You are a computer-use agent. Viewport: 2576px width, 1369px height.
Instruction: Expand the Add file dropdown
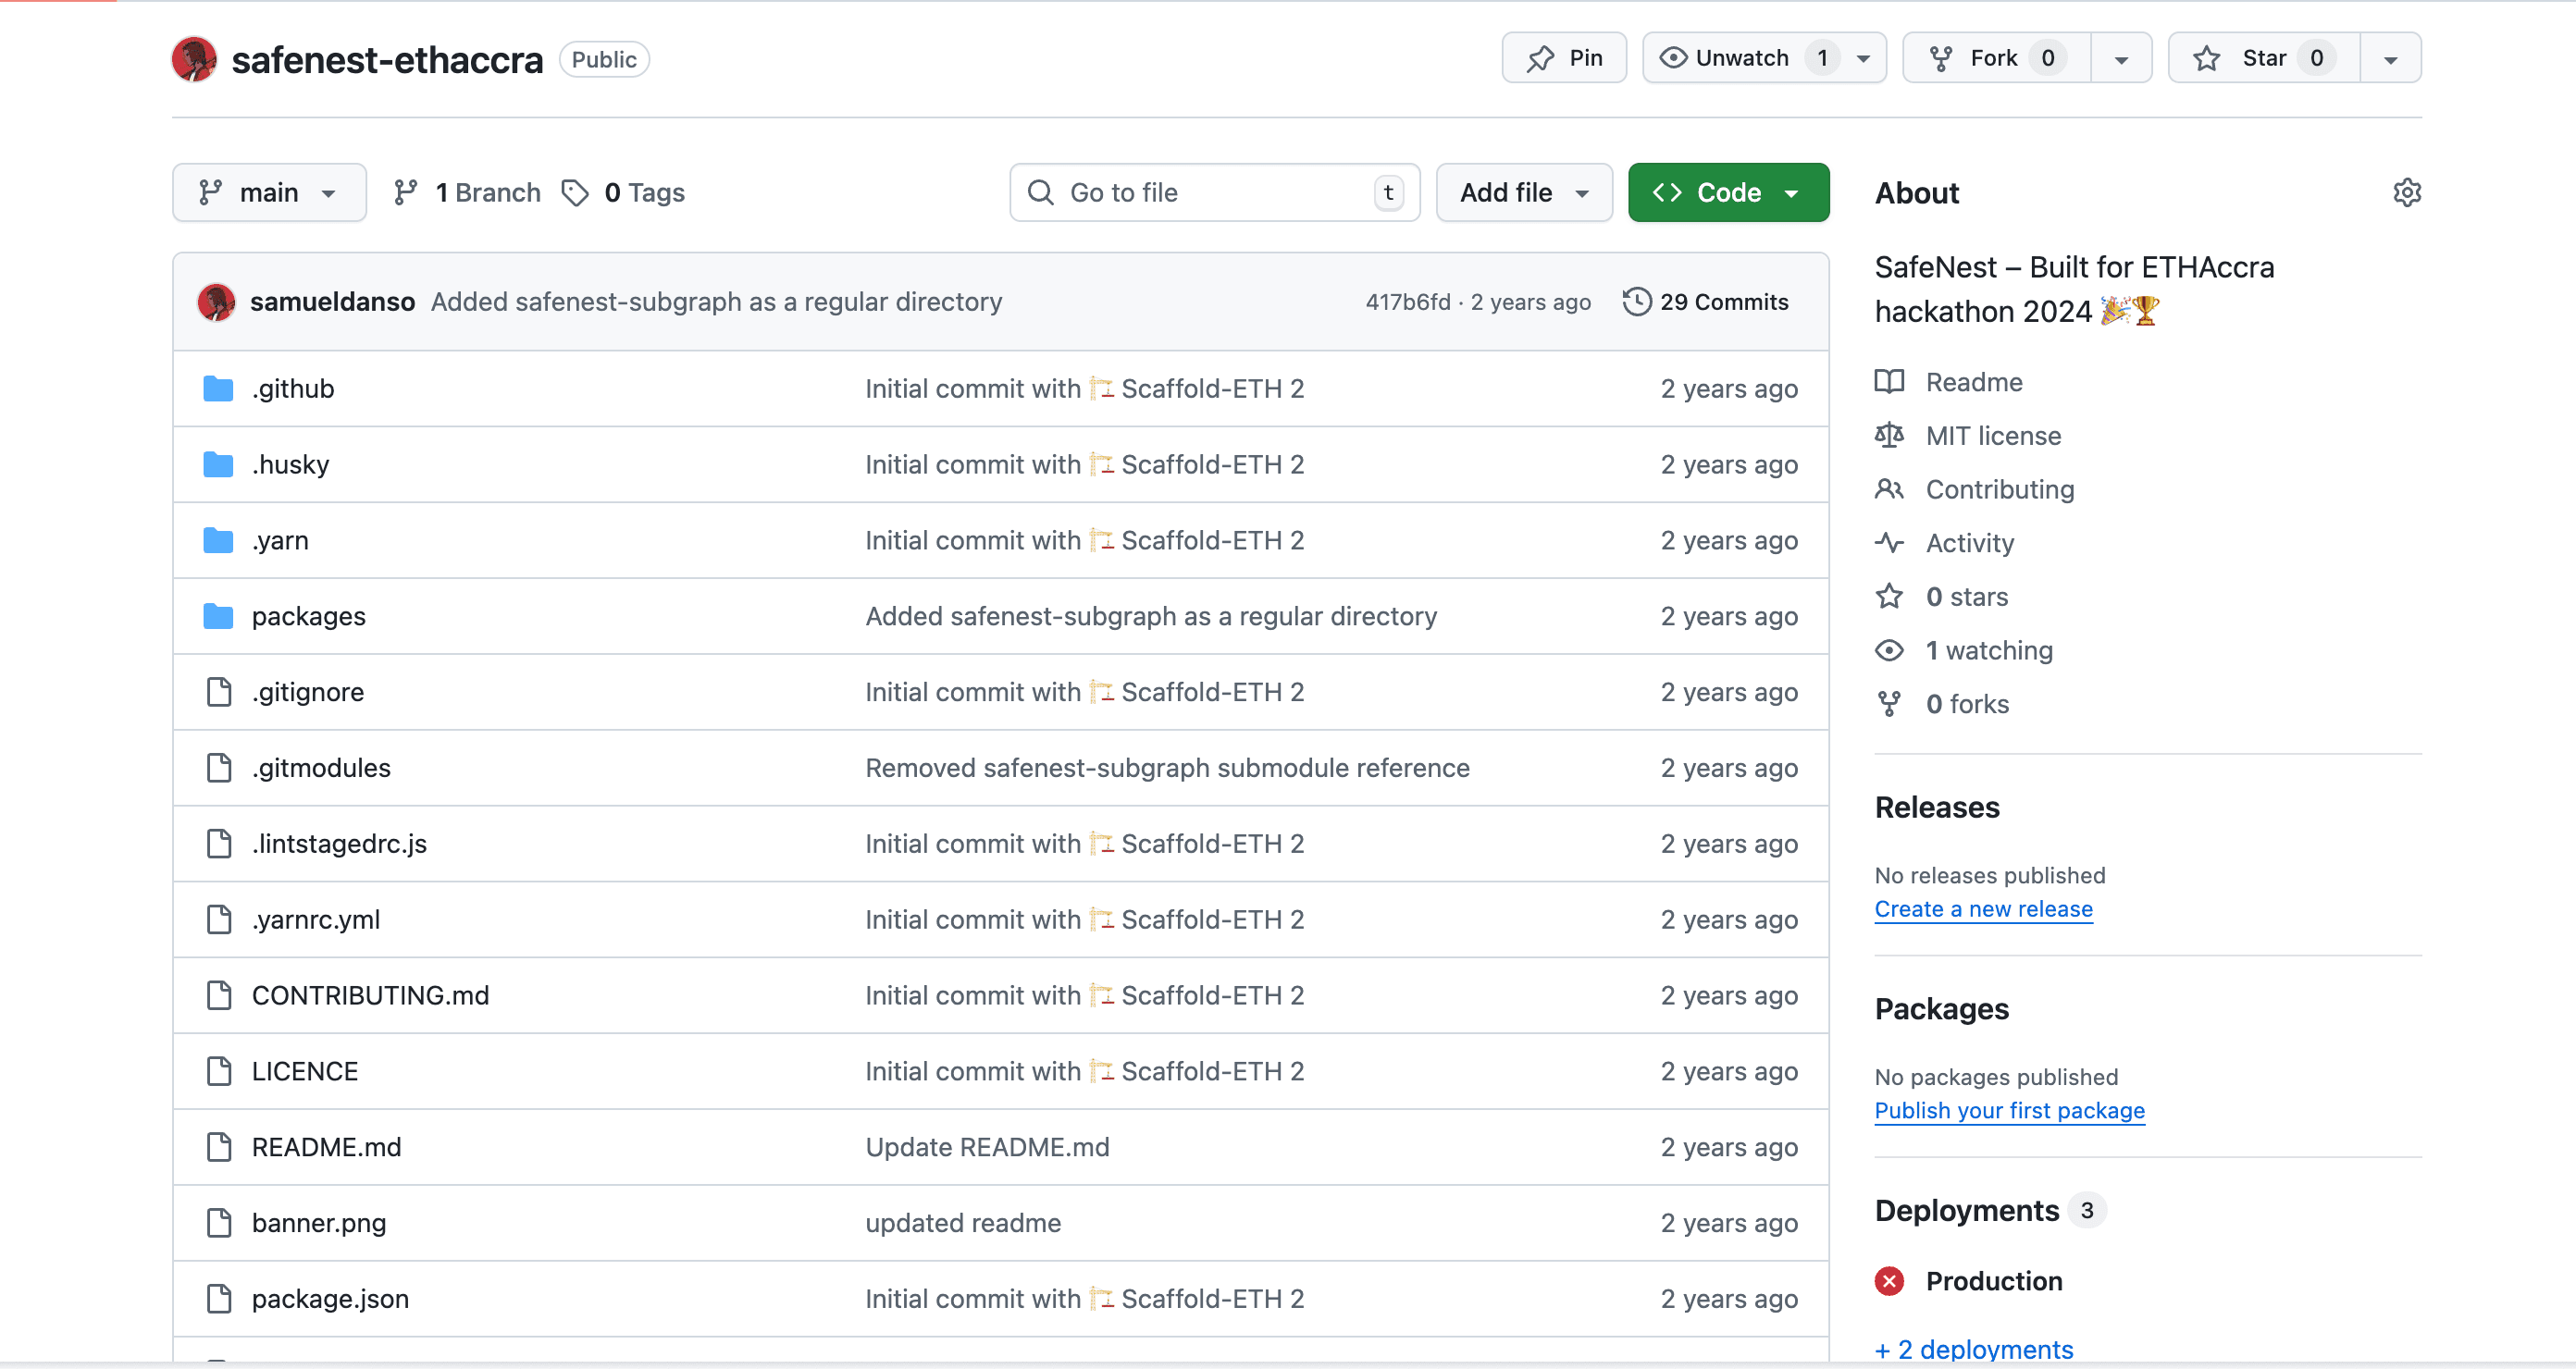tap(1523, 192)
